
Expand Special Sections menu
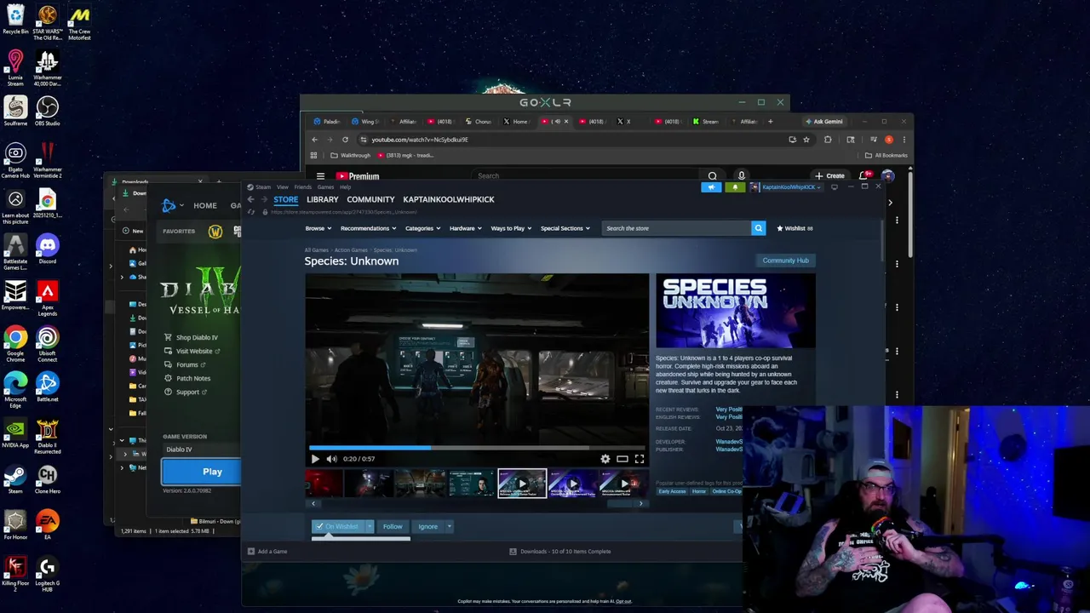point(565,228)
